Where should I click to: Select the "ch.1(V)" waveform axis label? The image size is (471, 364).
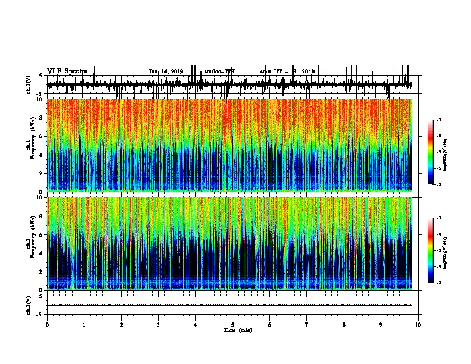point(29,84)
